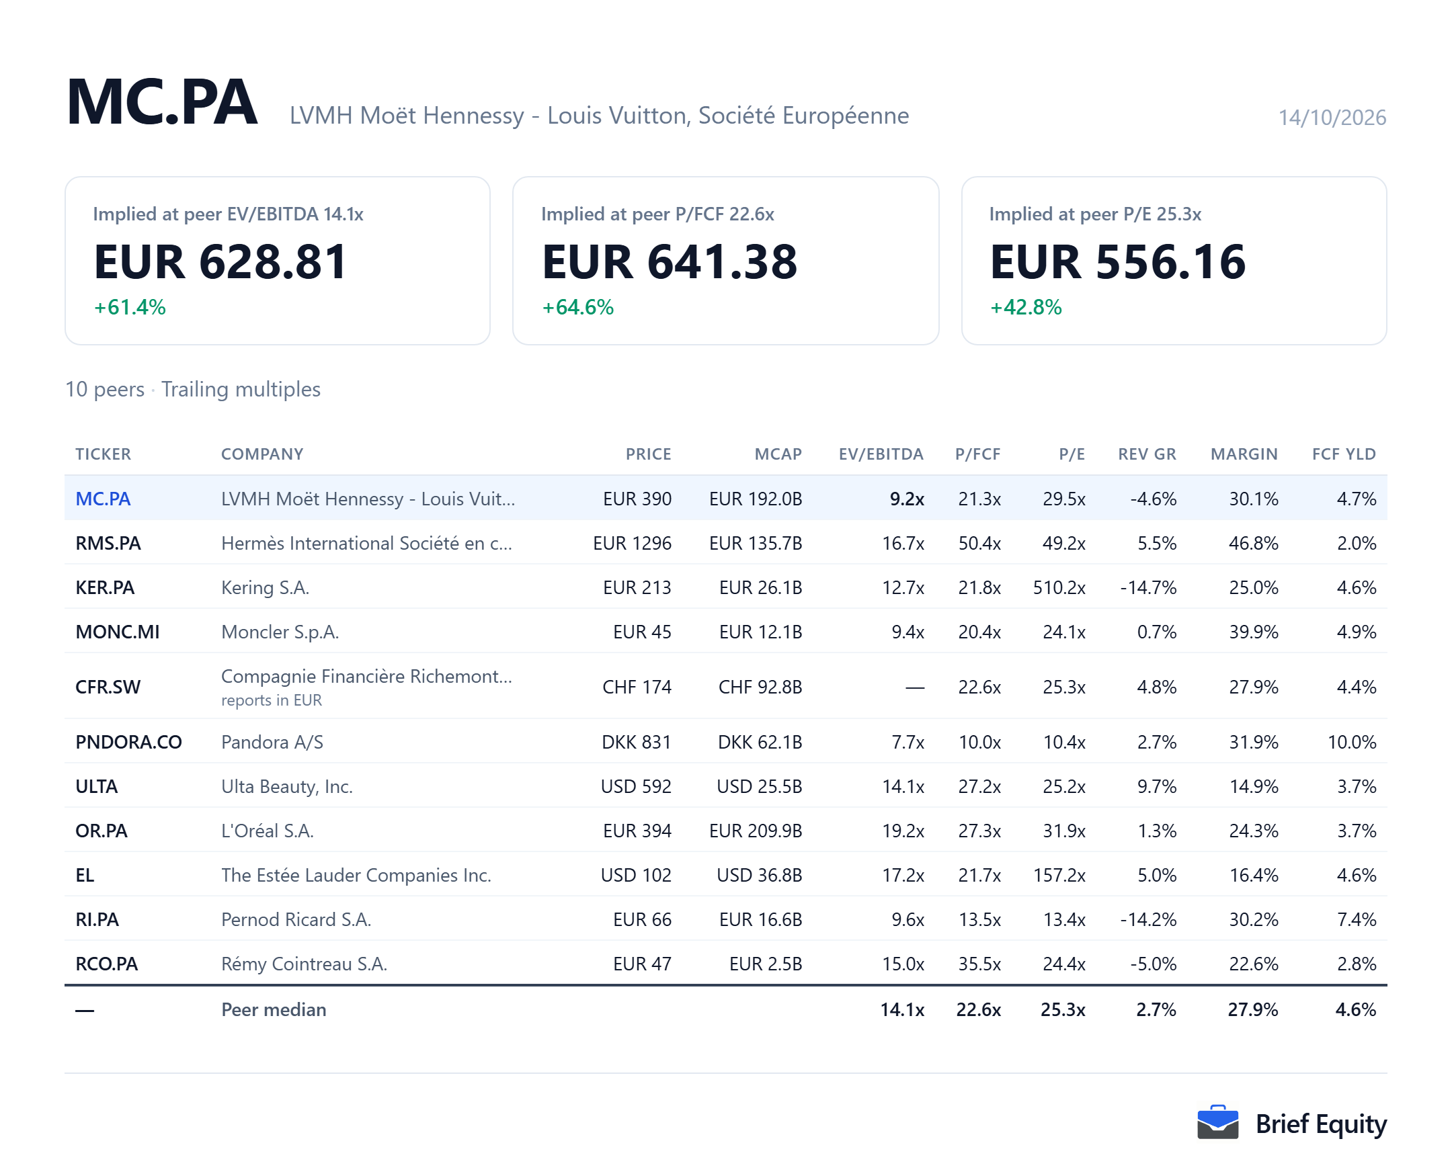Open the MC.PA ticker in the table

(103, 499)
